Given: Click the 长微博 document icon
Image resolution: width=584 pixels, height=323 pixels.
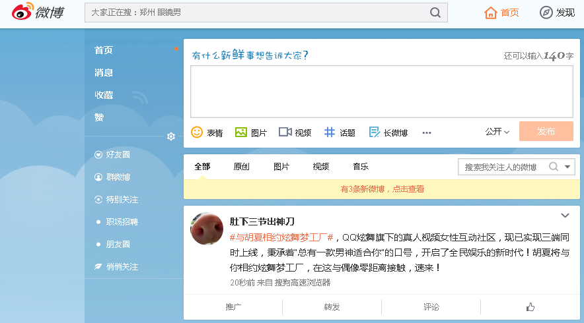Looking at the screenshot, I should [x=374, y=132].
